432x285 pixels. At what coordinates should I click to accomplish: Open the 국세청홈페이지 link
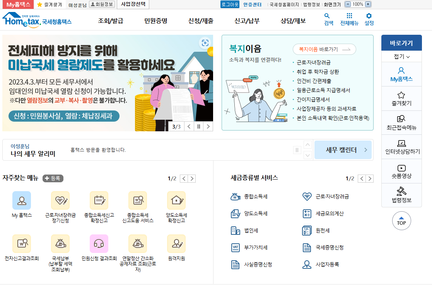click(x=284, y=4)
